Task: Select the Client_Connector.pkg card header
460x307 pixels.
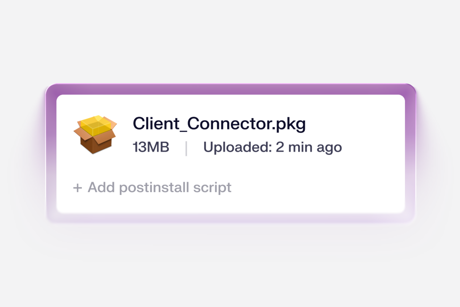Action: point(219,124)
